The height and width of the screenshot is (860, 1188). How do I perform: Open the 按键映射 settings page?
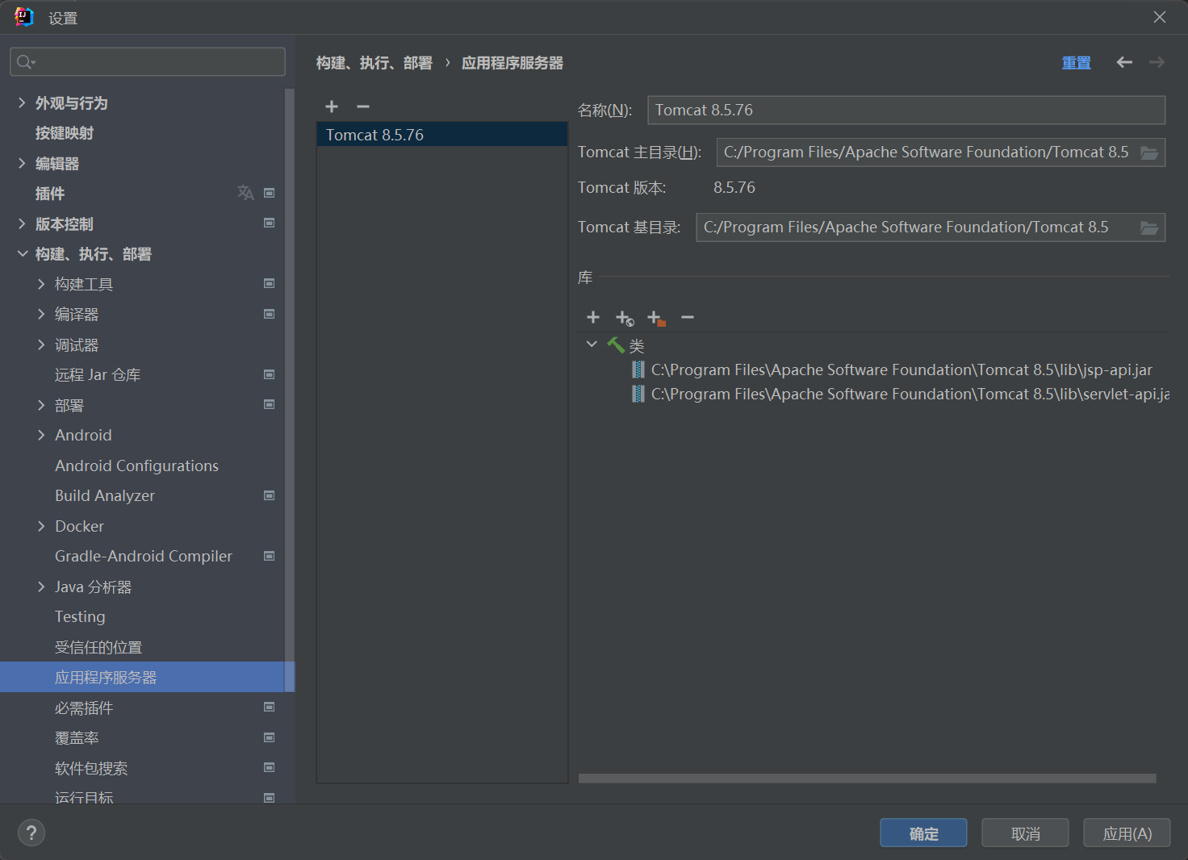[65, 133]
